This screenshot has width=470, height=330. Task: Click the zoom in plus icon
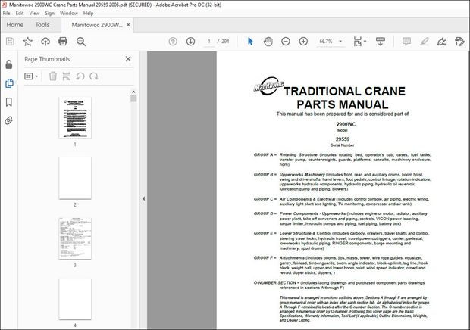pos(304,41)
